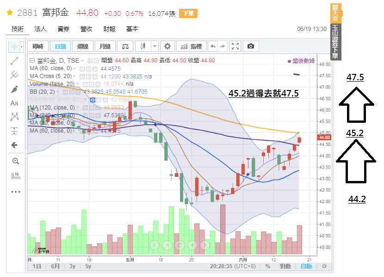Select the crosshair cursor tool

[14, 47]
